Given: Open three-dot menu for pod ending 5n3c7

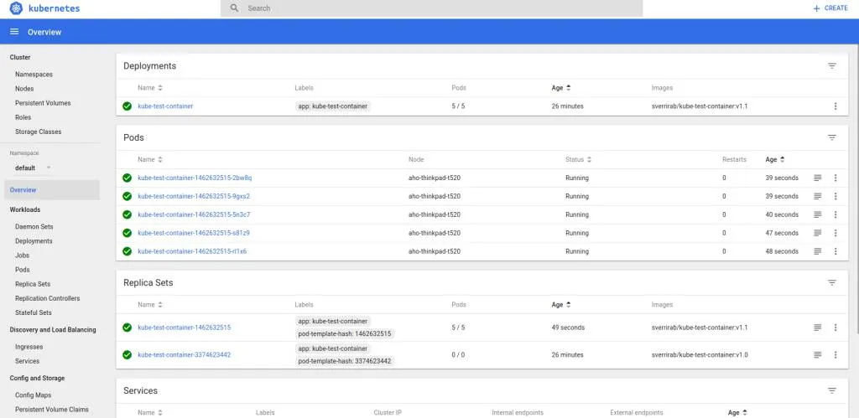Looking at the screenshot, I should (835, 214).
